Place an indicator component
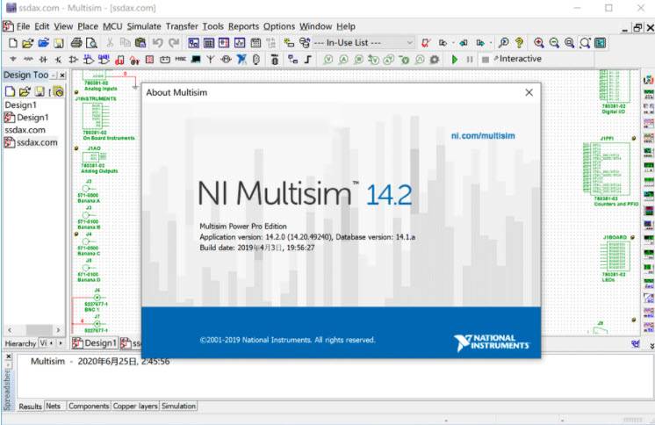655x425 pixels. point(149,60)
